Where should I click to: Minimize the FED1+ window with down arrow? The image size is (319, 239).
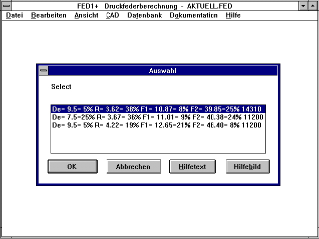(x=303, y=6)
